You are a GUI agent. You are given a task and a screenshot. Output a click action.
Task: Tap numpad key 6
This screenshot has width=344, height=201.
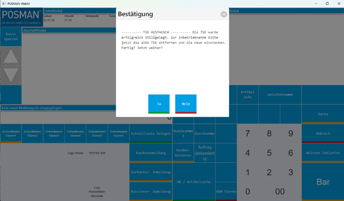tap(291, 153)
